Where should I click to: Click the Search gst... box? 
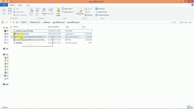click(x=185, y=22)
